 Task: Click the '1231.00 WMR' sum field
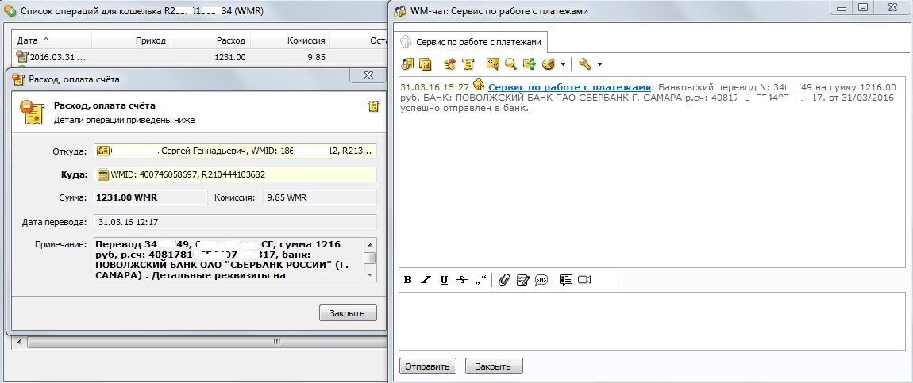pos(150,197)
